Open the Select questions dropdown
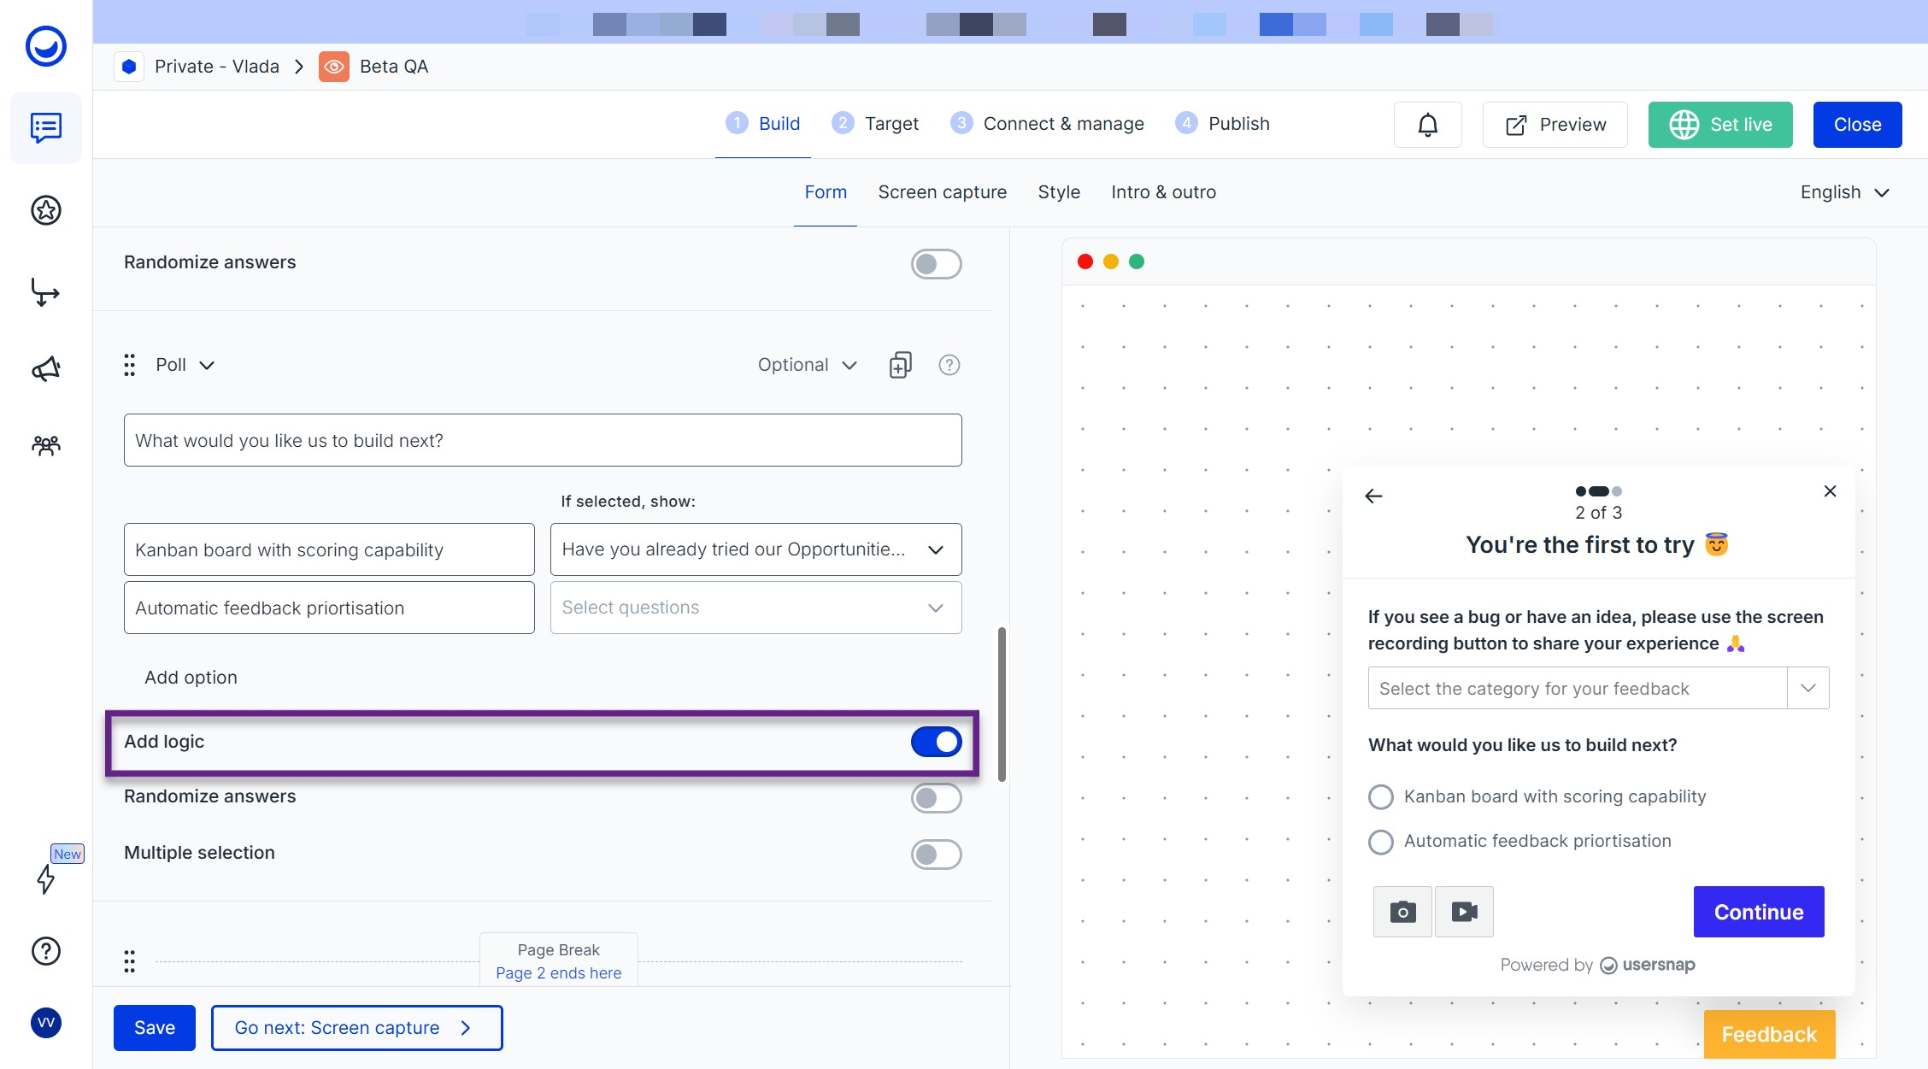This screenshot has width=1928, height=1069. coord(755,608)
